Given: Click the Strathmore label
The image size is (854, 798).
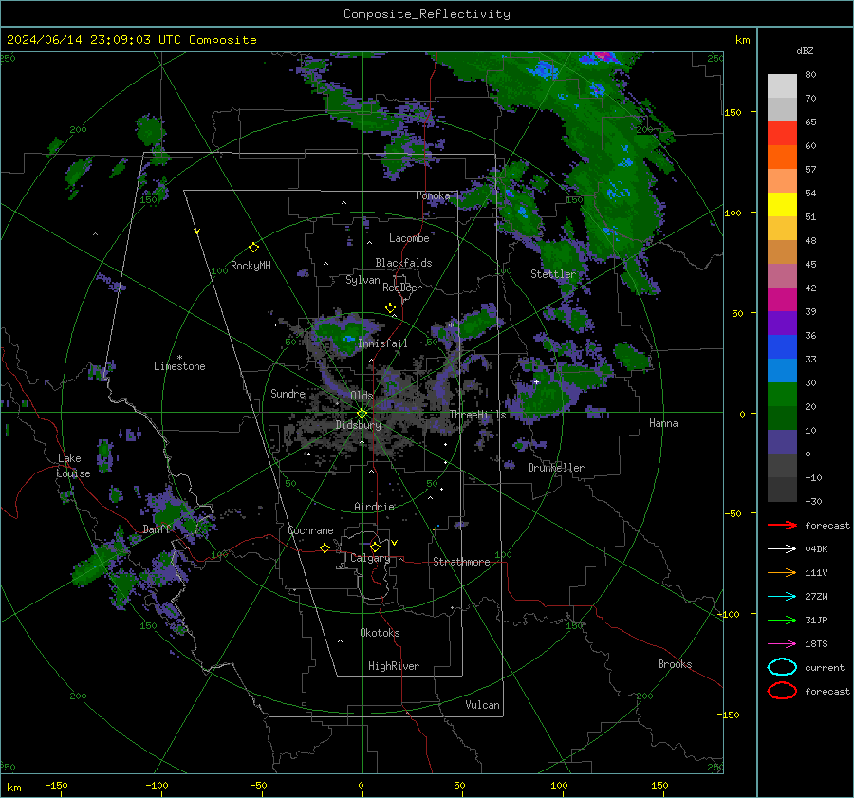Looking at the screenshot, I should (x=461, y=562).
